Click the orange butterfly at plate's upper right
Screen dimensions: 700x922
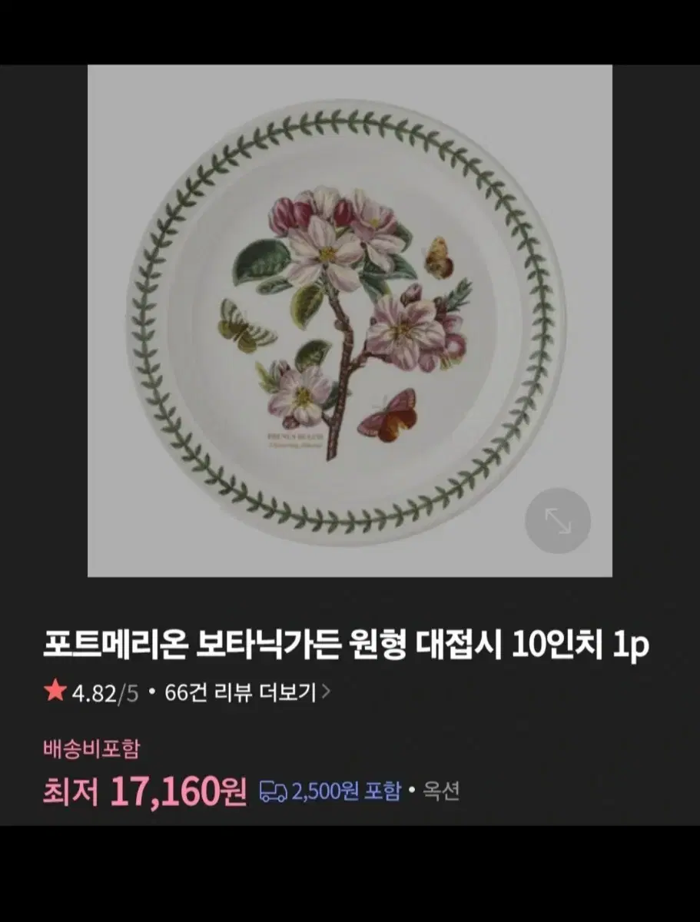tap(438, 257)
